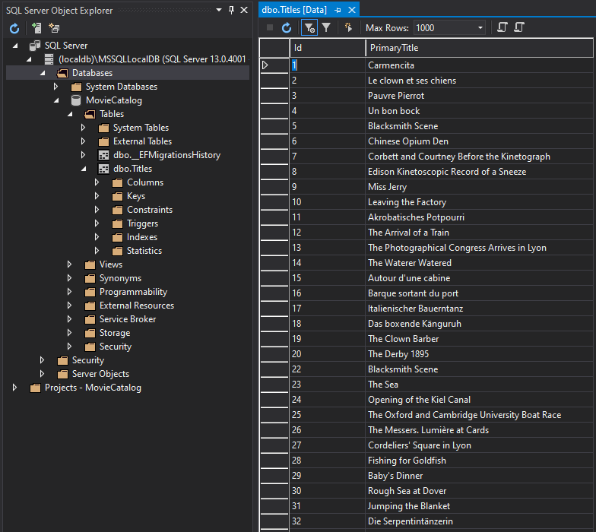Select the dbo.Titles [Data] tab
This screenshot has height=532, width=596.
pyautogui.click(x=295, y=10)
